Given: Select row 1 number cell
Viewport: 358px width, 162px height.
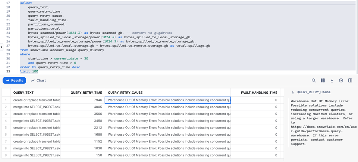Looking at the screenshot, I should (x=6, y=100).
